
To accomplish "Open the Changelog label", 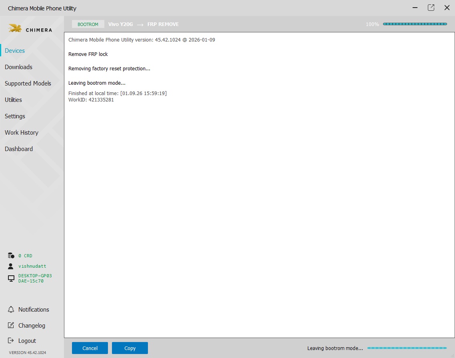I will click(32, 326).
